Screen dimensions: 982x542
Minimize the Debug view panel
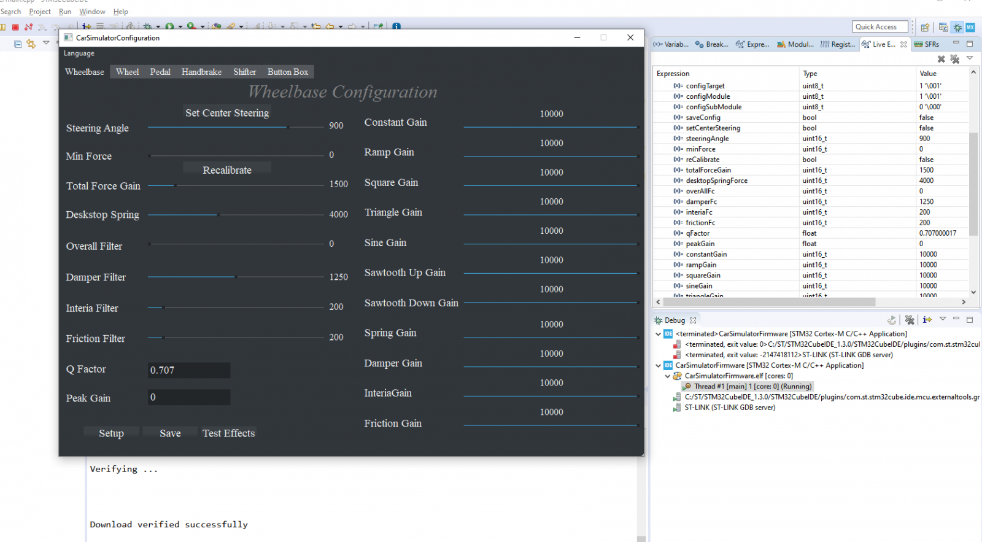click(x=956, y=319)
